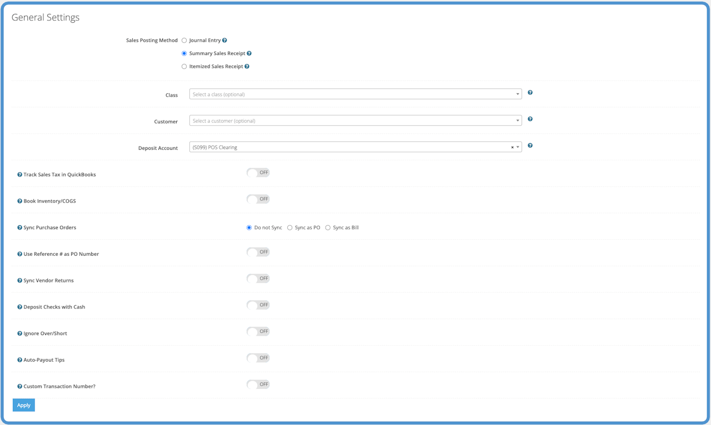
Task: Click help icon before Sync Purchase Orders
Action: coord(19,227)
